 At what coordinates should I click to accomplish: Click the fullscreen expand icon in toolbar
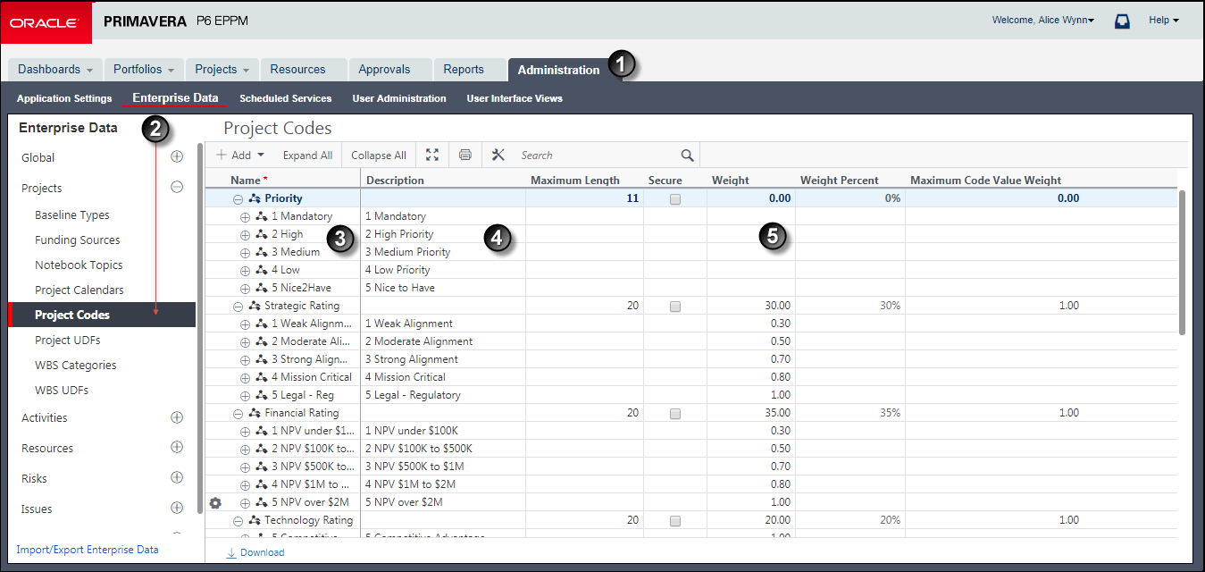432,155
